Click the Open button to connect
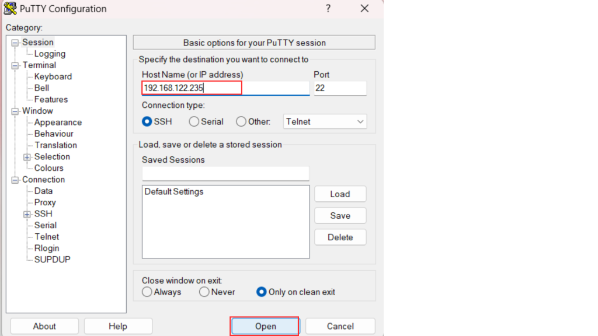Image resolution: width=598 pixels, height=336 pixels. click(265, 326)
